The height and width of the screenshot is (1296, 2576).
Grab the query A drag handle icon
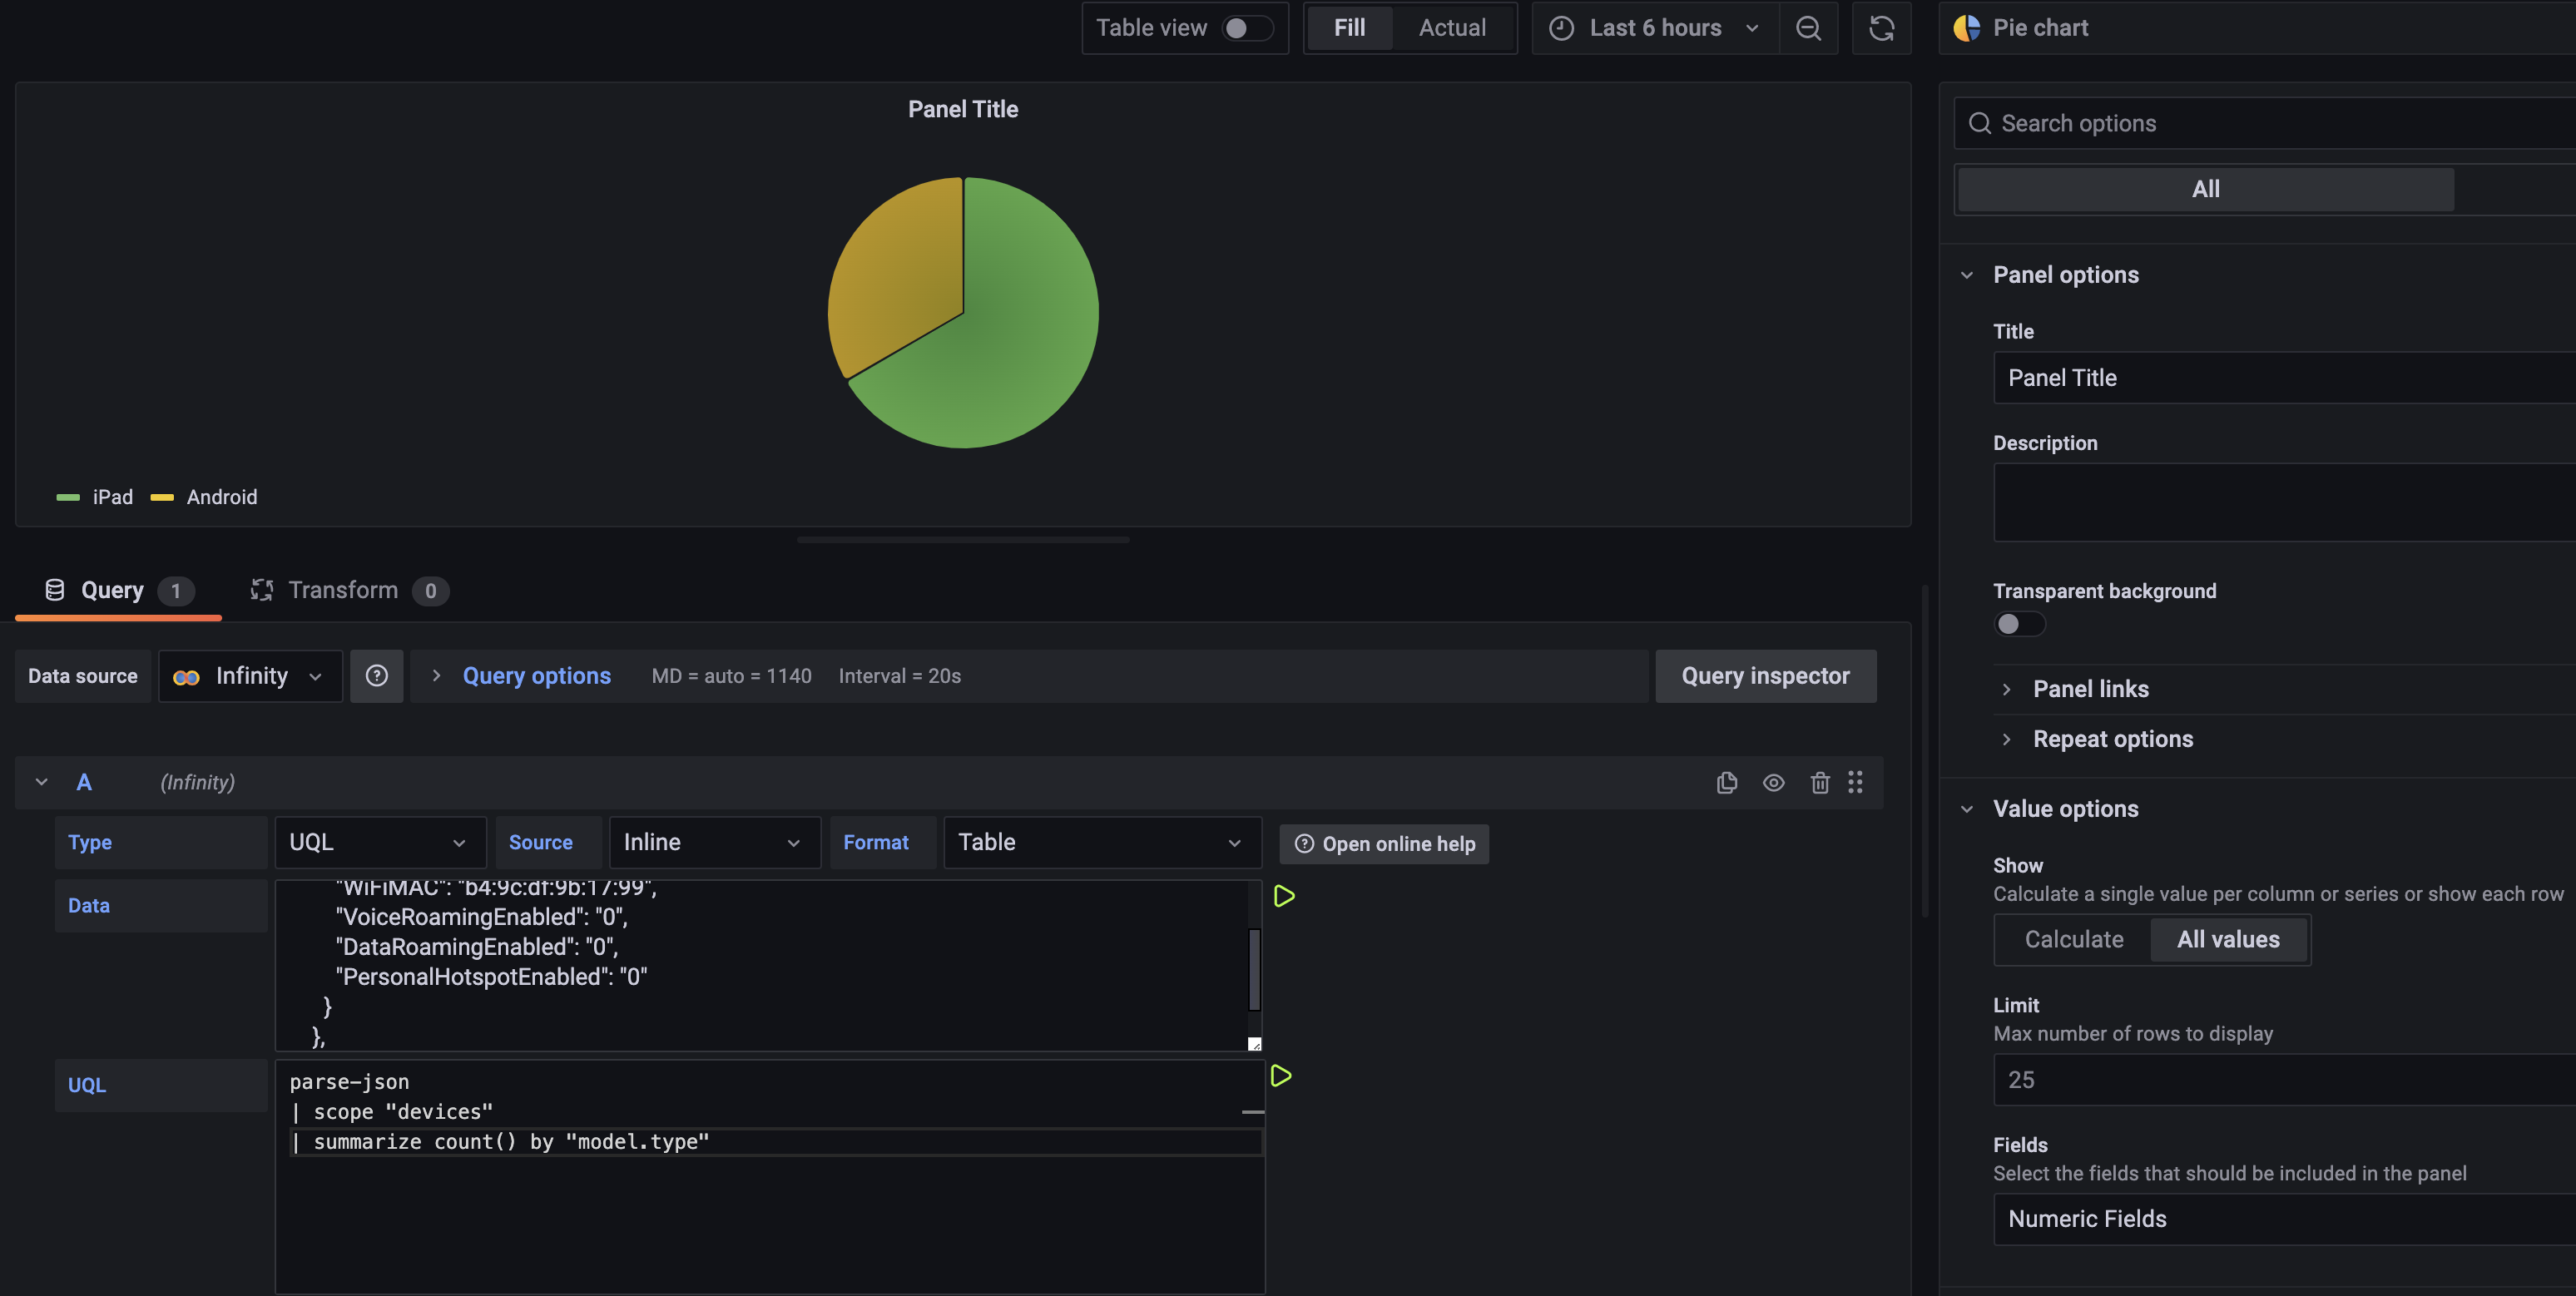(x=1856, y=782)
